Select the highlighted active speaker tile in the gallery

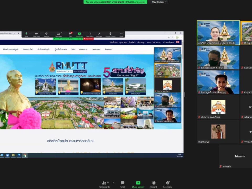pyautogui.click(x=218, y=33)
